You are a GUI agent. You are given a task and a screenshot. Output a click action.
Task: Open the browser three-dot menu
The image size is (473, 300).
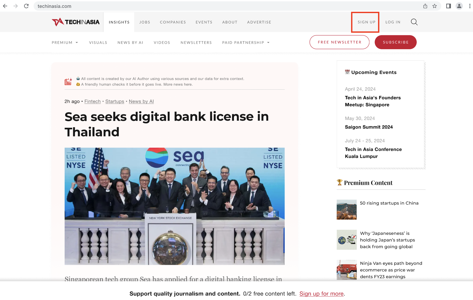coord(470,6)
